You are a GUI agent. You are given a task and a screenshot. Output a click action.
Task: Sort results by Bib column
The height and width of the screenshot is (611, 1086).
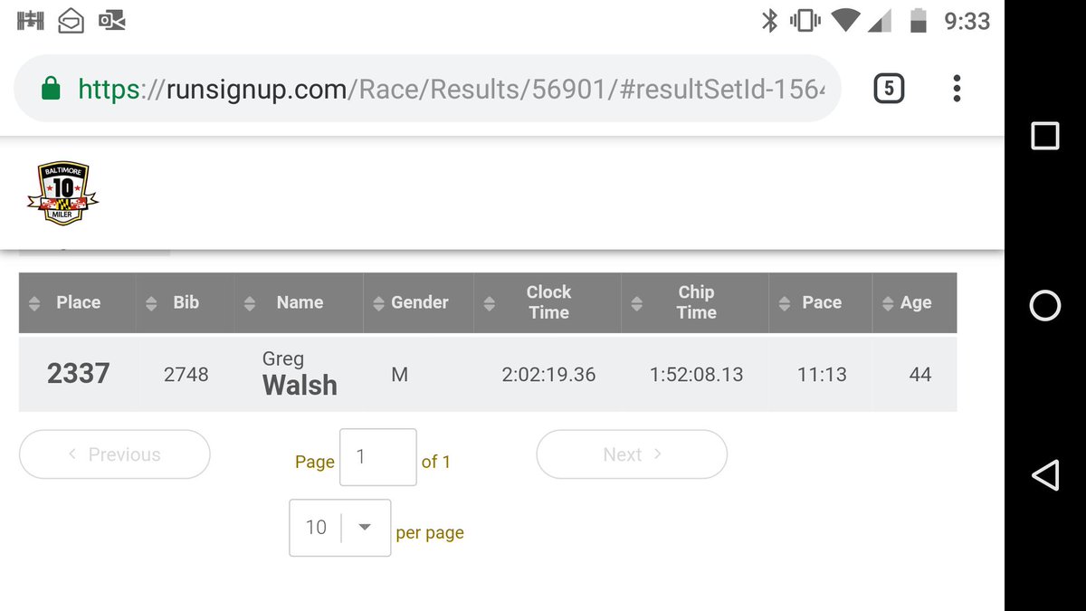186,303
